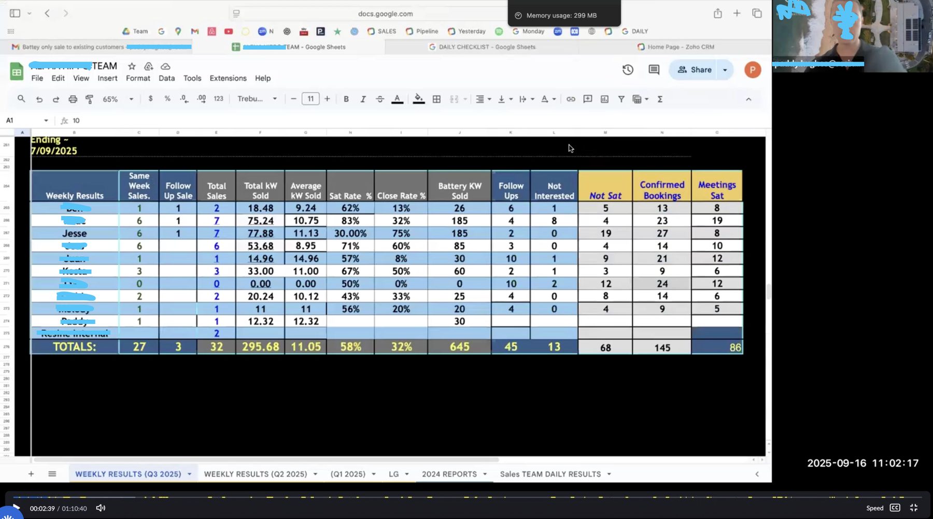Click the browser share icon
The width and height of the screenshot is (933, 519).
coord(717,13)
